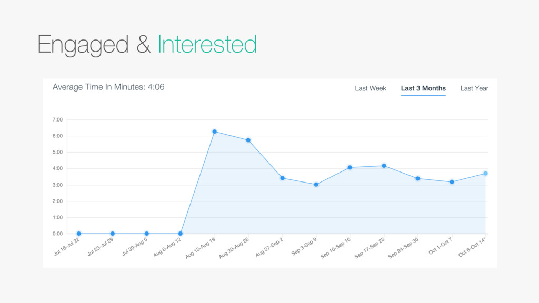The height and width of the screenshot is (303, 539).
Task: Select the Sep 10-Sep 16 data point
Action: pyautogui.click(x=350, y=167)
